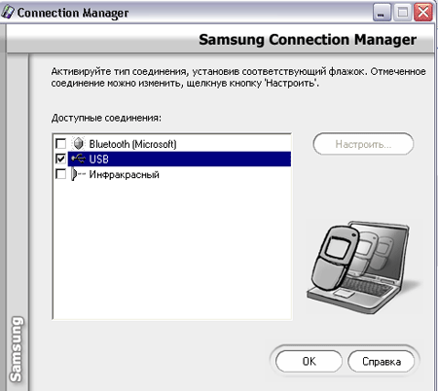Uncheck the USB connection checkbox
438x391 pixels.
pos(60,159)
